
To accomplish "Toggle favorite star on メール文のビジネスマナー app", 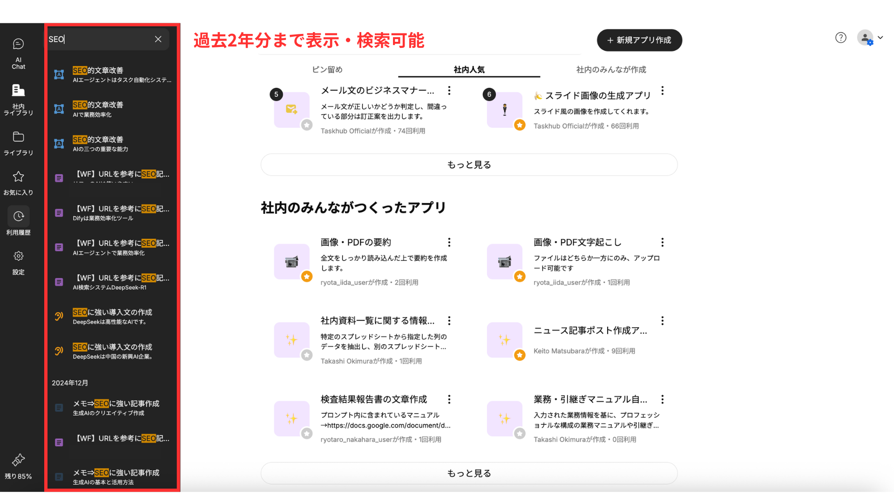I will coord(307,125).
